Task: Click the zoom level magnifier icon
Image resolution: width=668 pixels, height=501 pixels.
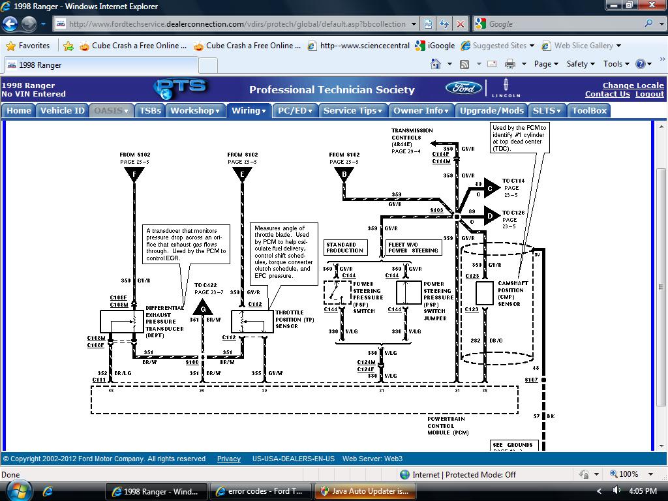Action: tap(614, 474)
